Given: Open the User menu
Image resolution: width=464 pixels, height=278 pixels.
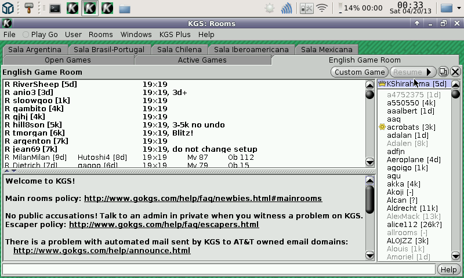Looking at the screenshot, I should [x=73, y=35].
